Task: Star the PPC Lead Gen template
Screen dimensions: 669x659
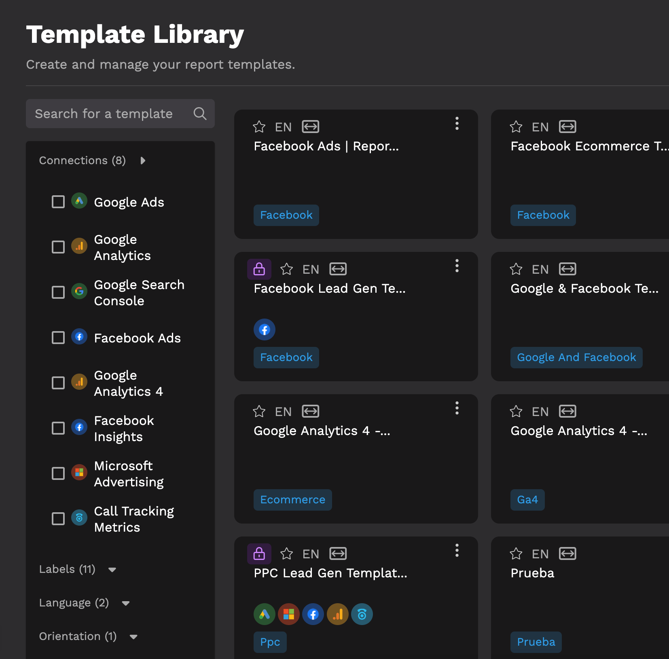Action: tap(286, 554)
